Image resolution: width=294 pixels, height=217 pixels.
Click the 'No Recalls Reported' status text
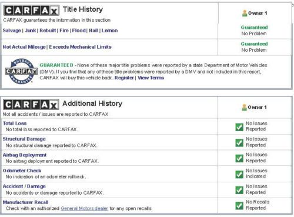pos(258,205)
